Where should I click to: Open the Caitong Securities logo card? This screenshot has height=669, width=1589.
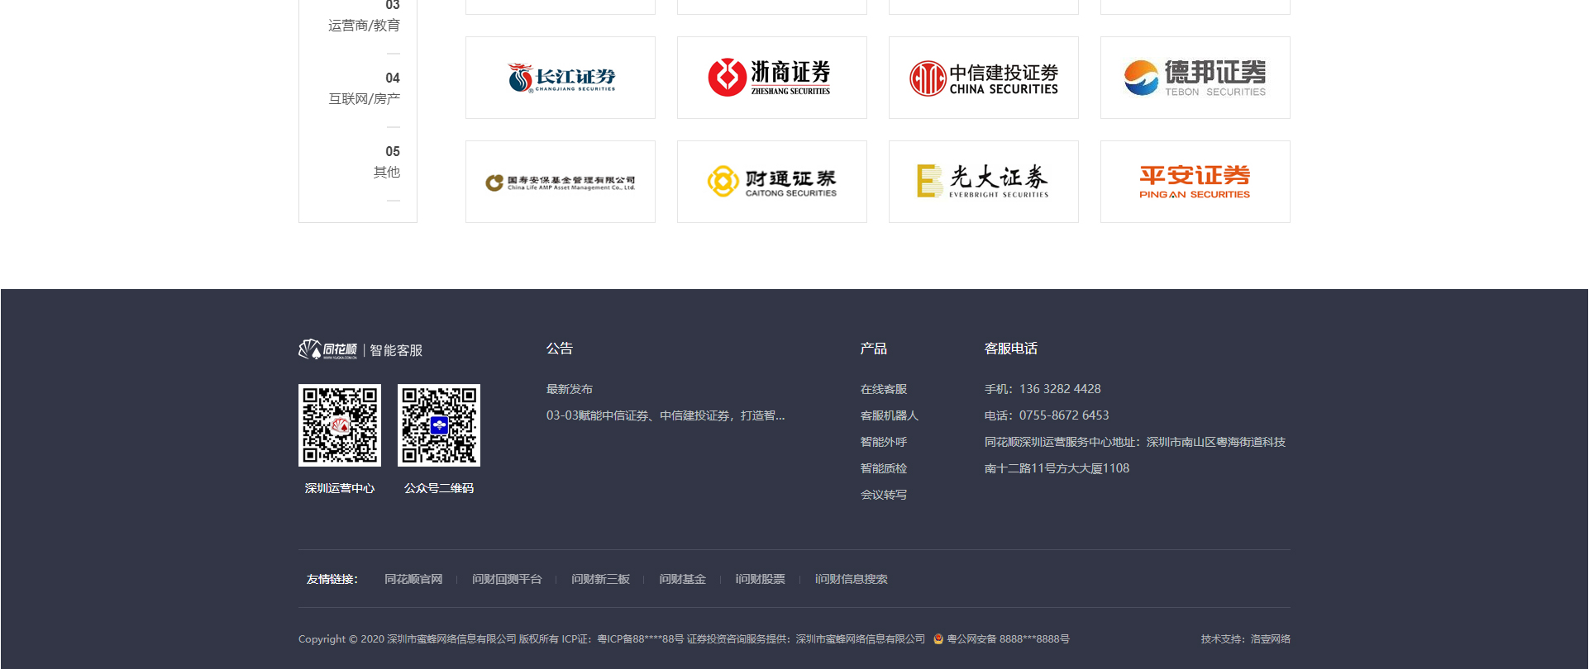pos(771,182)
